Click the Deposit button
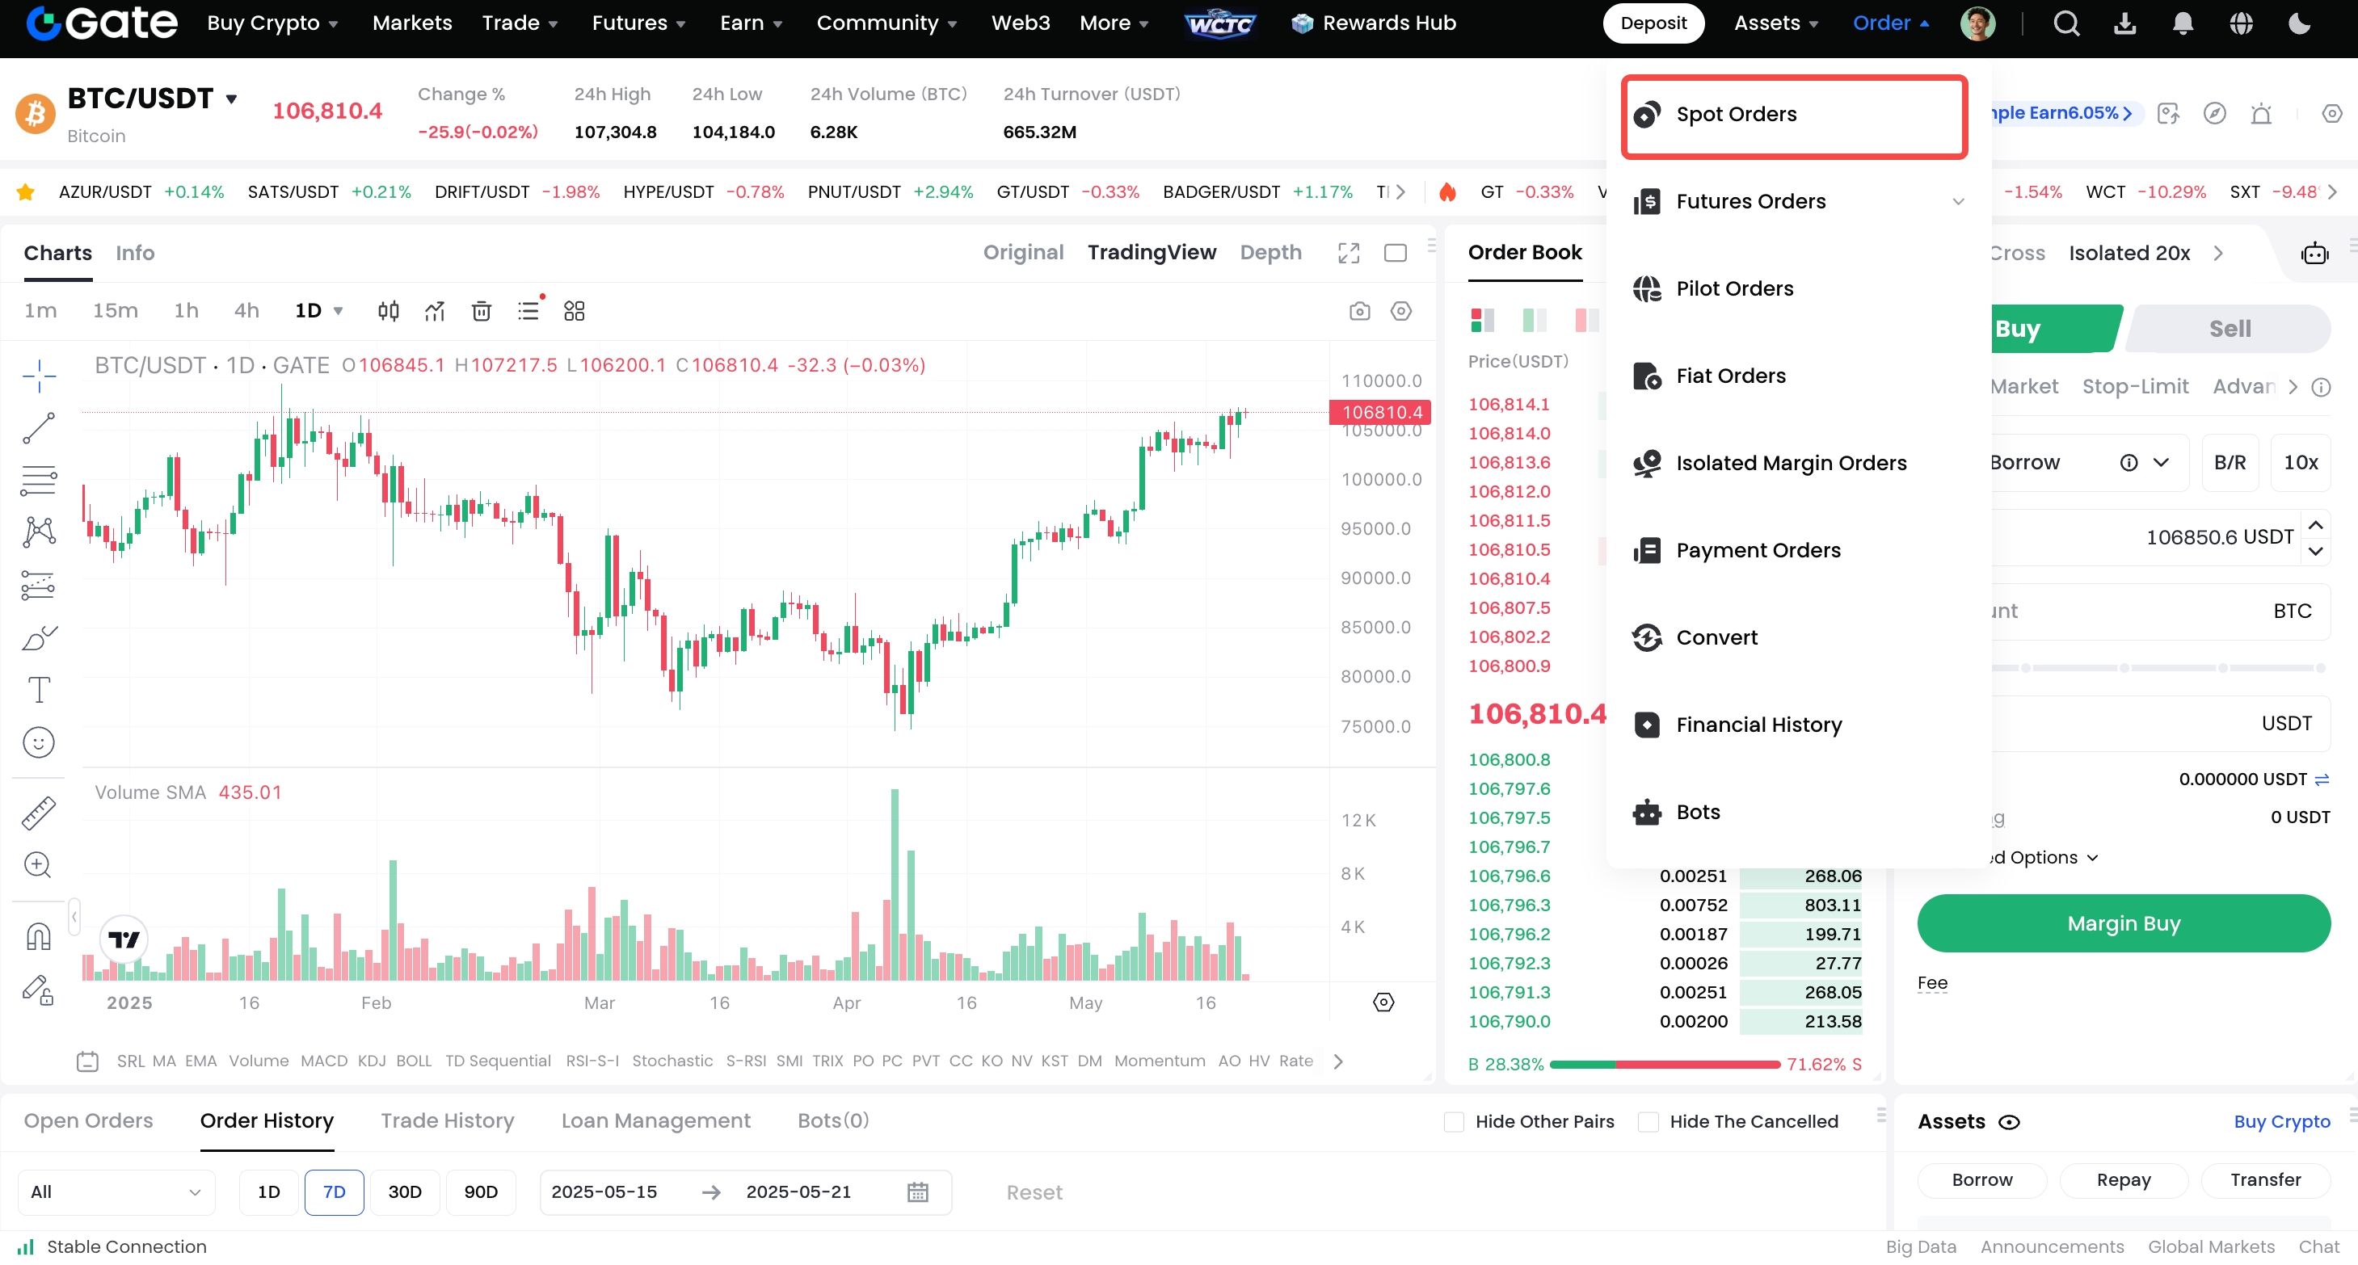The image size is (2358, 1265). [1653, 23]
